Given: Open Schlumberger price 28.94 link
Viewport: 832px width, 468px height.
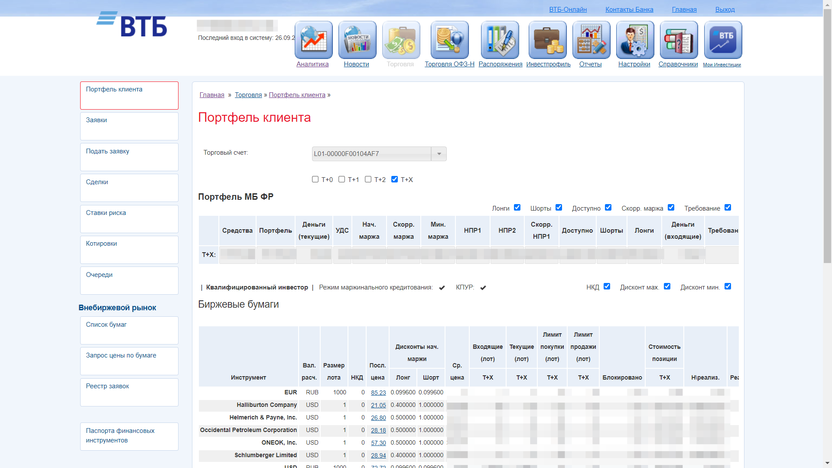Looking at the screenshot, I should 378,455.
